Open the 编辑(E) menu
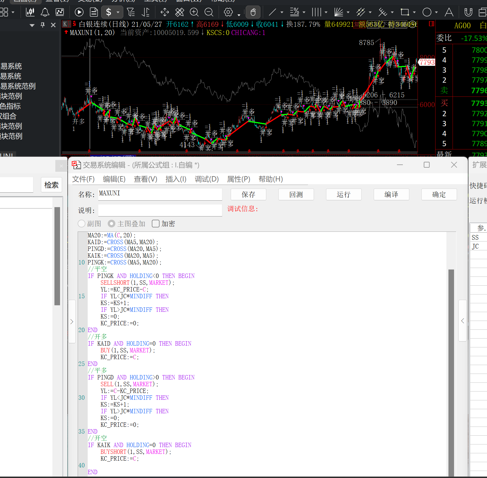 coord(114,179)
